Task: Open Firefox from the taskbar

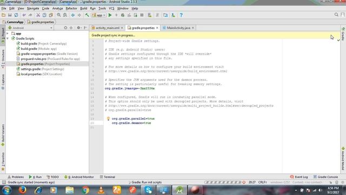Action: pyautogui.click(x=22, y=190)
